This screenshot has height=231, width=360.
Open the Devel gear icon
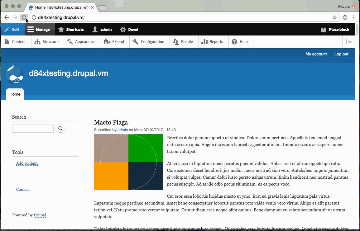pyautogui.click(x=122, y=29)
